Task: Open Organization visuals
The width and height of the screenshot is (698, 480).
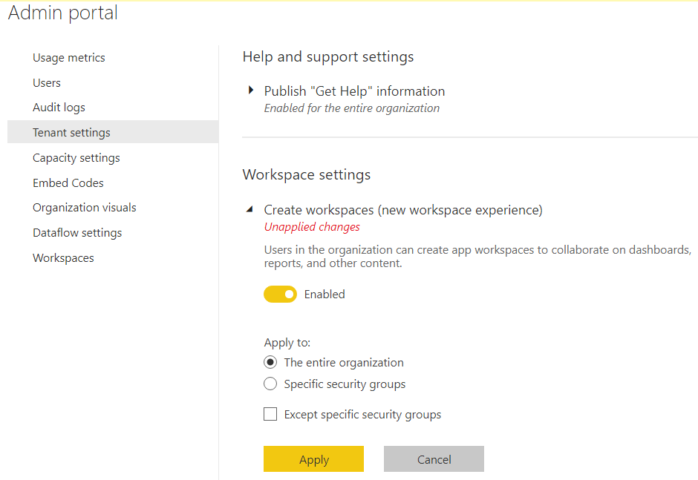Action: 84,207
